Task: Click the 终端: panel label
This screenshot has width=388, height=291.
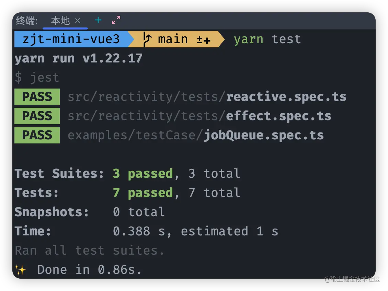Action: [27, 21]
